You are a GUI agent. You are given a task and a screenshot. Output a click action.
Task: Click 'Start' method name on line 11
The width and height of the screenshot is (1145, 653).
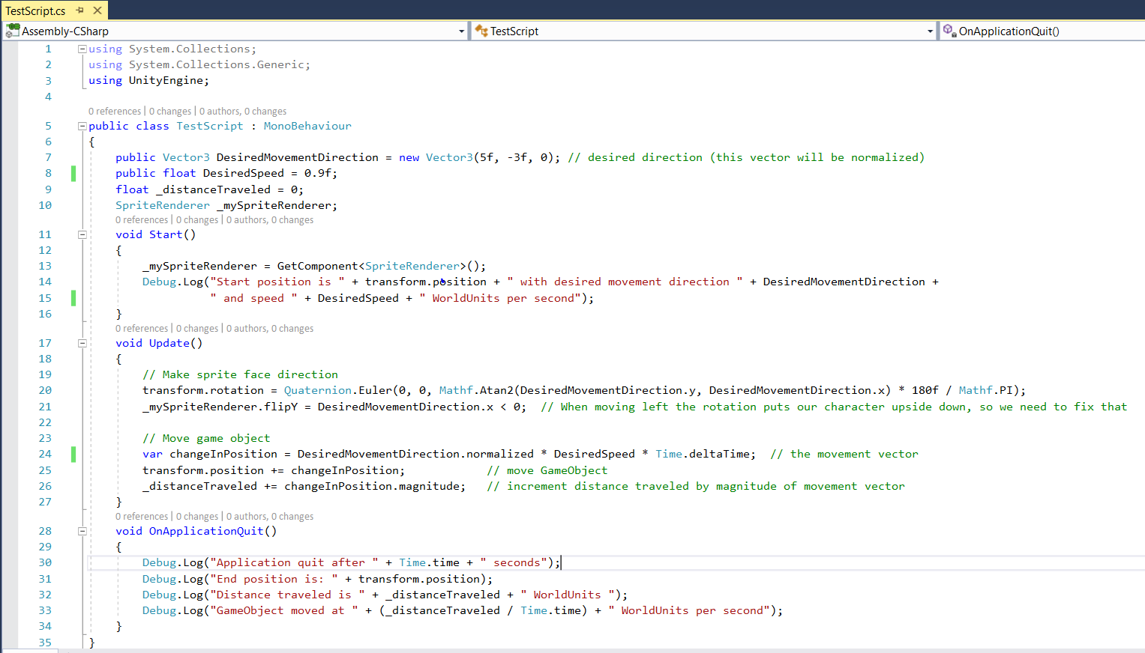coord(166,234)
